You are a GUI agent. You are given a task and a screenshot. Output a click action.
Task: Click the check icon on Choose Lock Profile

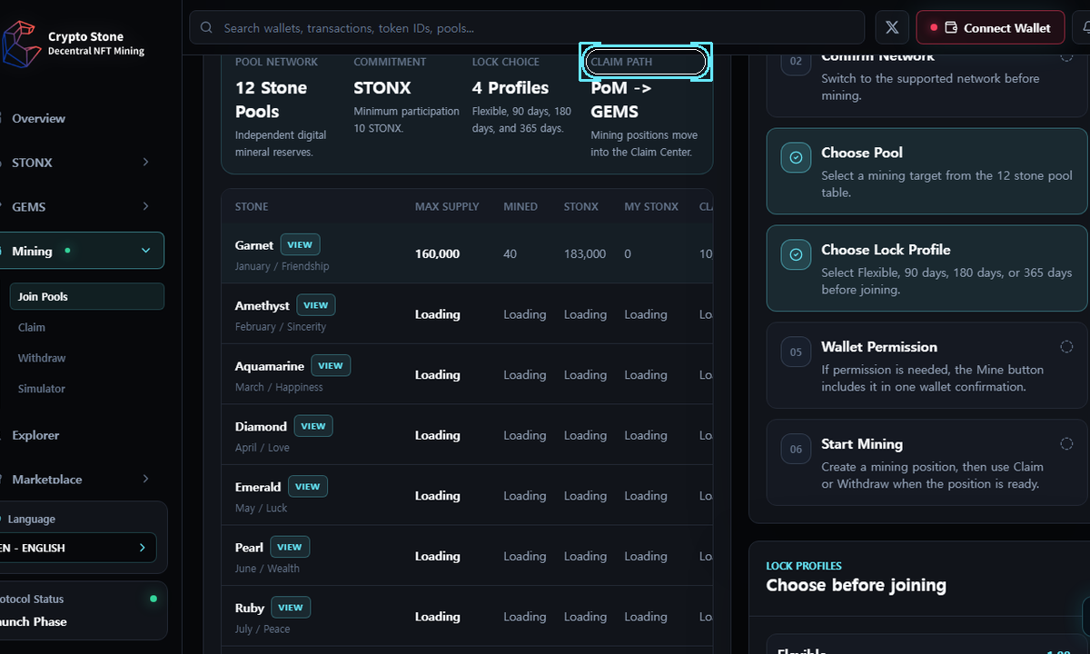[x=797, y=255]
